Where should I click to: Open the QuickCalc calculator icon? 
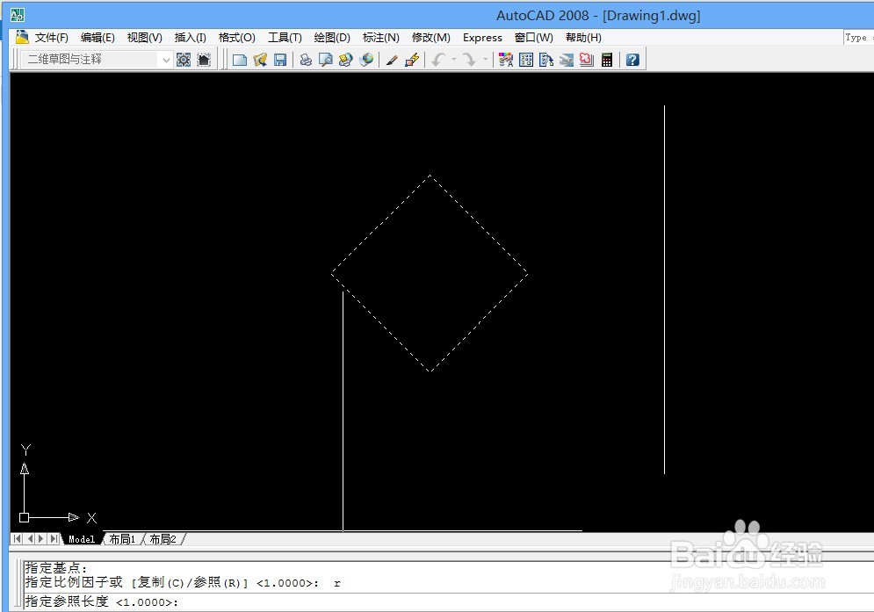coord(607,60)
